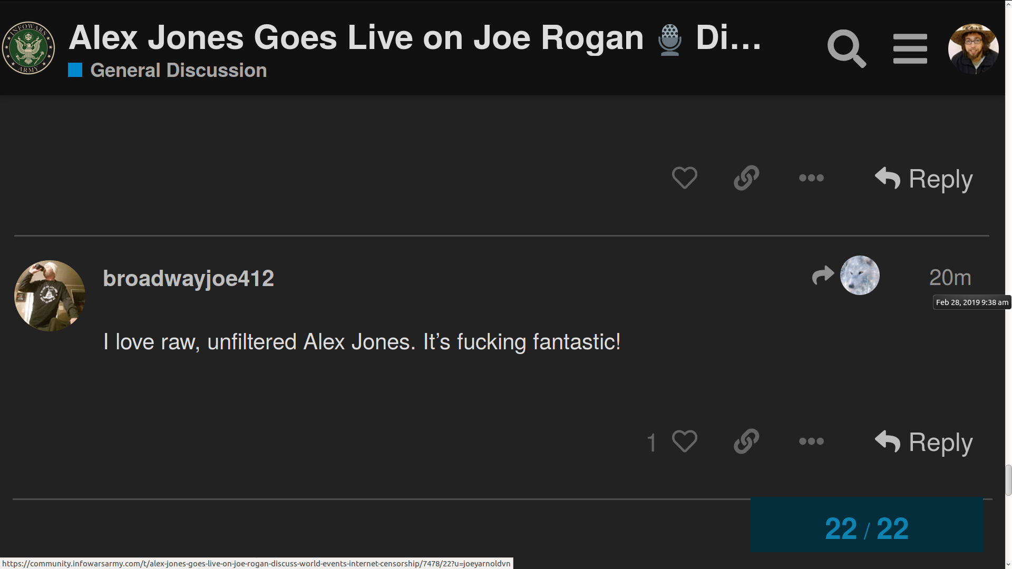This screenshot has width=1012, height=569.
Task: Show the in-reply-to arrow on broadwayjoe412's post
Action: click(x=823, y=275)
